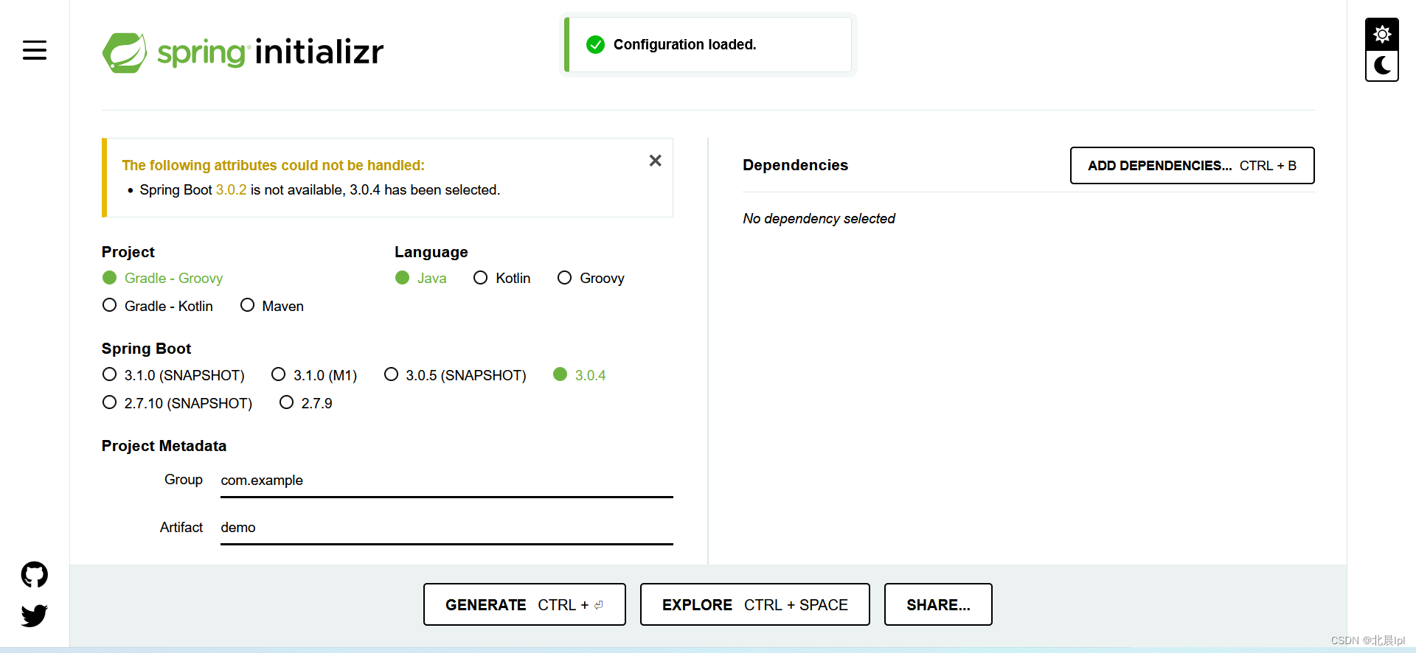Viewport: 1416px width, 653px height.
Task: Choose Groovy language option
Action: coord(591,278)
